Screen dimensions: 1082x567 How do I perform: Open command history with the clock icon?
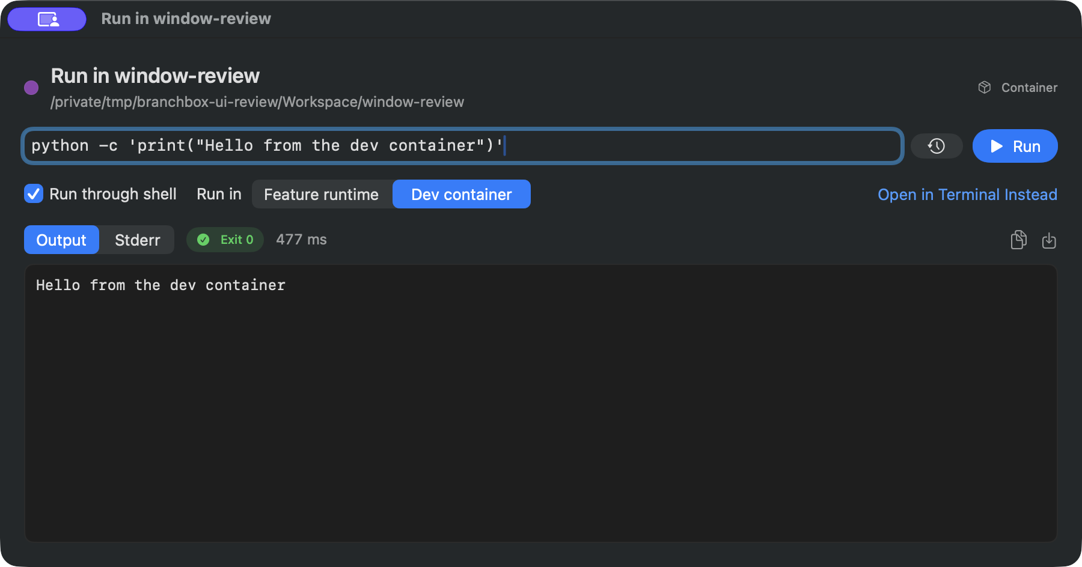(937, 146)
